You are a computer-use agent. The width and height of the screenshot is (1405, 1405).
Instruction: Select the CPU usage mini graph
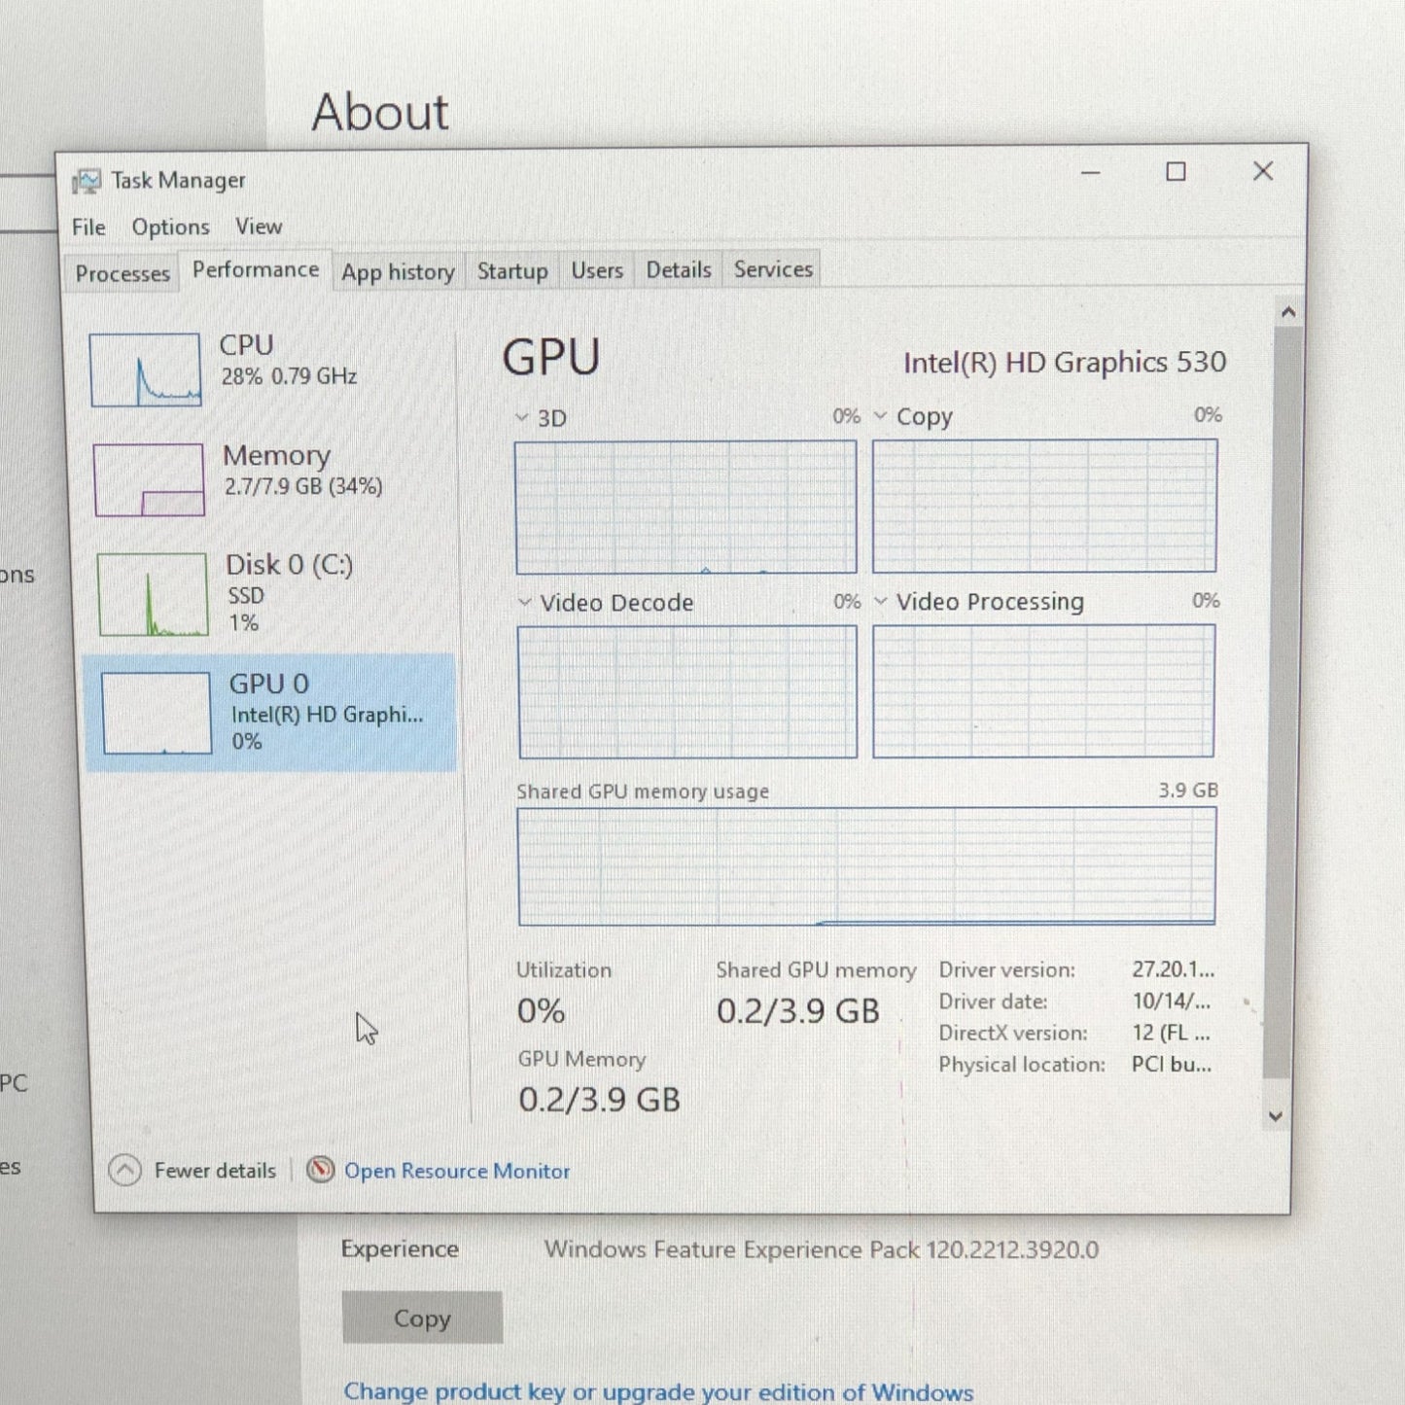[x=146, y=369]
